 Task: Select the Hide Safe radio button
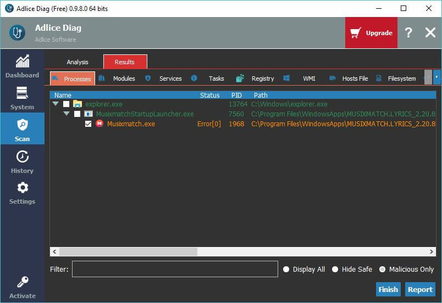[335, 270]
